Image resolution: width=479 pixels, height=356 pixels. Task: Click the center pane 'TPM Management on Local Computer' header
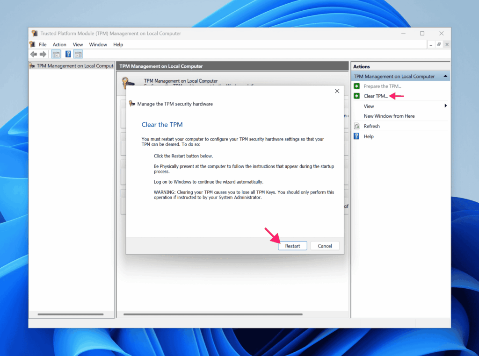point(232,66)
